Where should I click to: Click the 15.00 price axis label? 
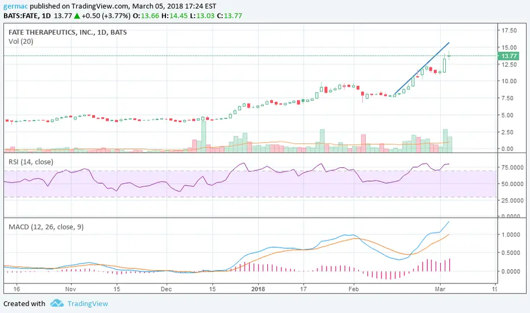point(509,47)
